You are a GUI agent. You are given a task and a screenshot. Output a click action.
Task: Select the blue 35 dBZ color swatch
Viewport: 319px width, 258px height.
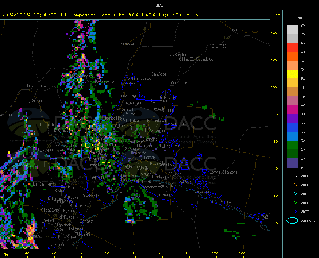point(292,127)
